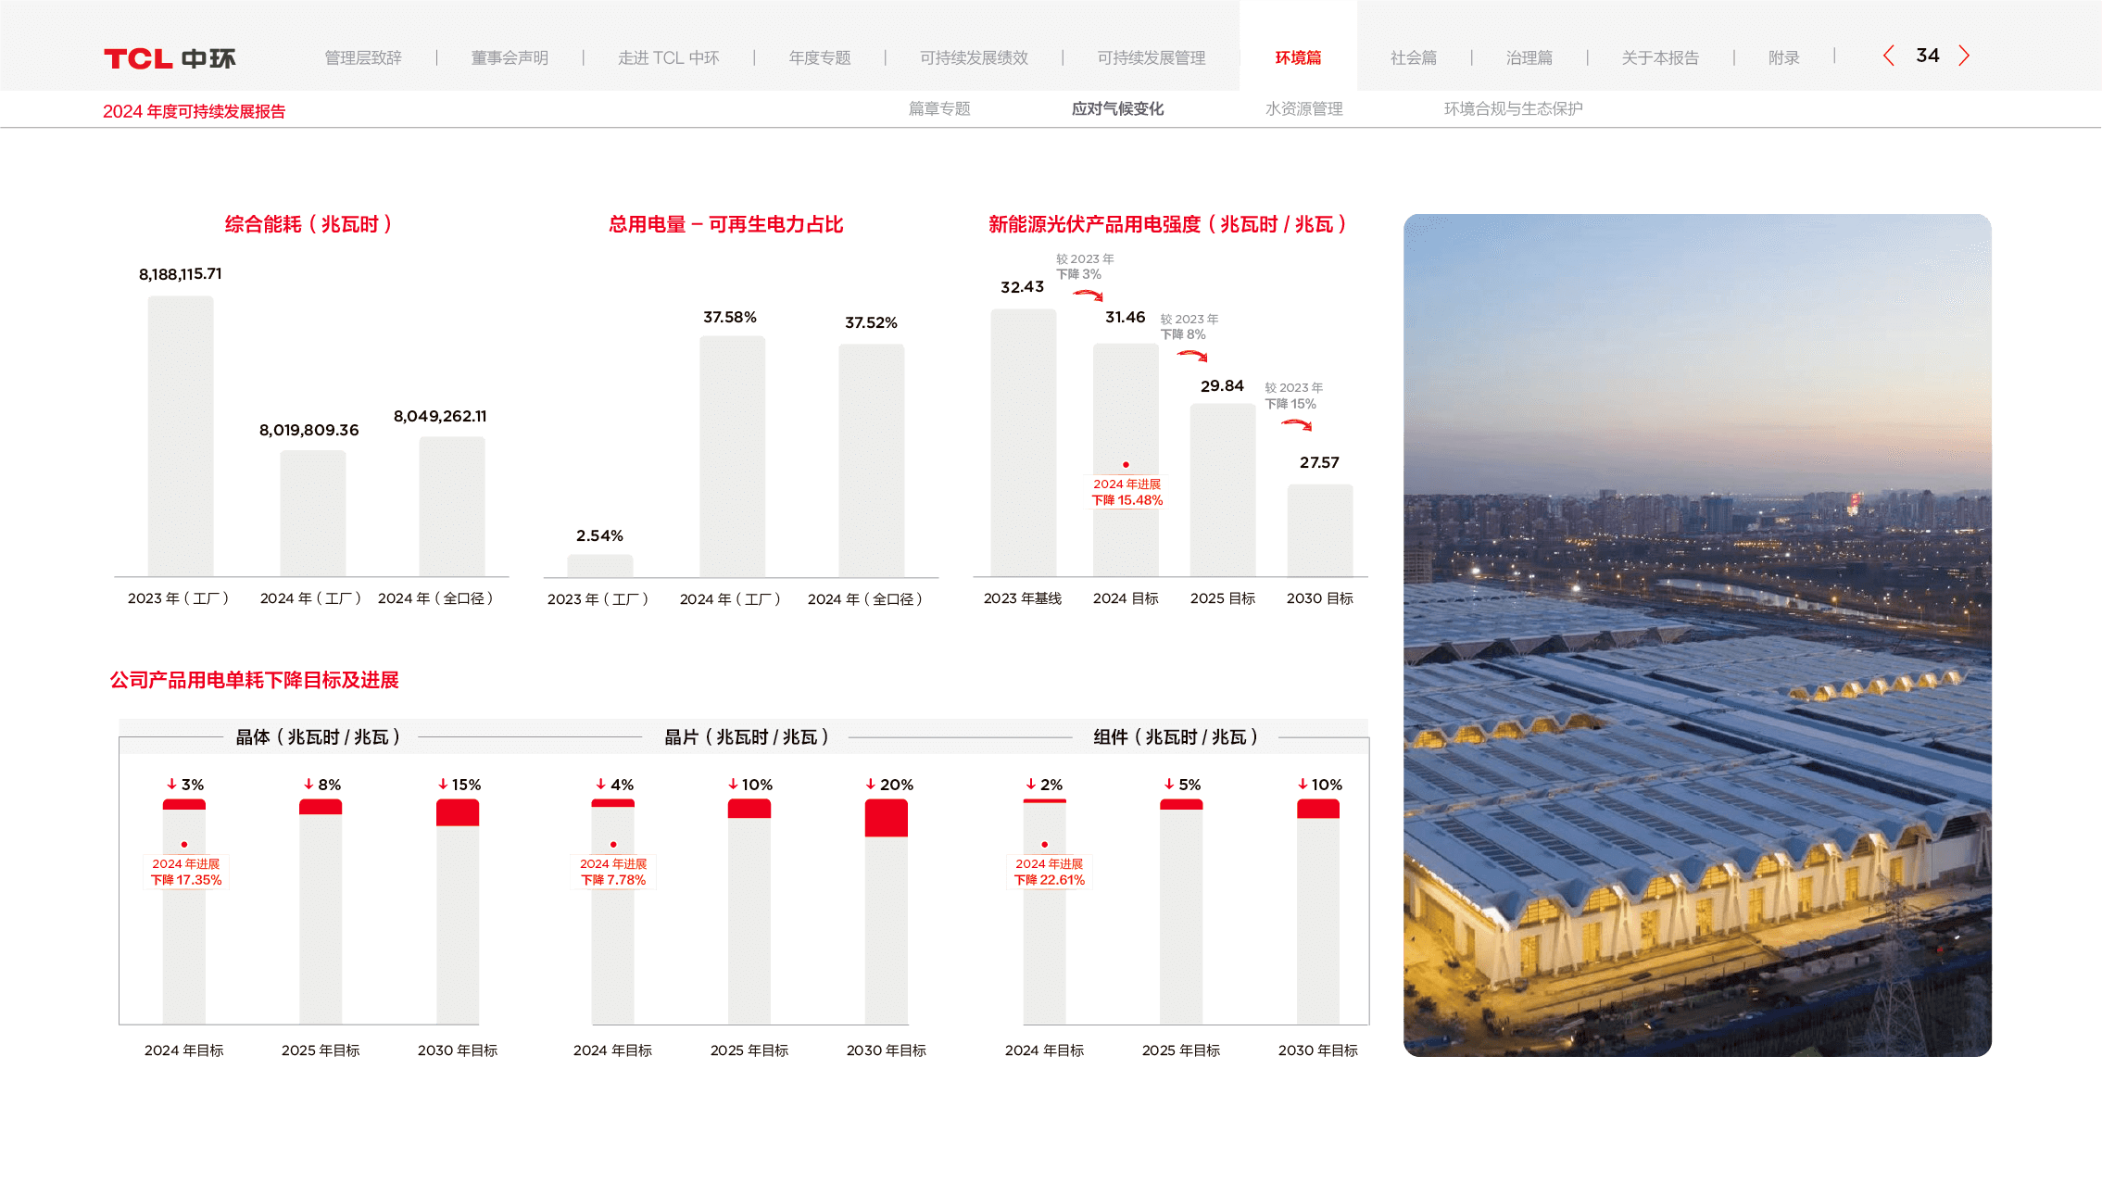Jump to 应对气候变化 subsection
This screenshot has width=2102, height=1182.
click(x=1117, y=109)
